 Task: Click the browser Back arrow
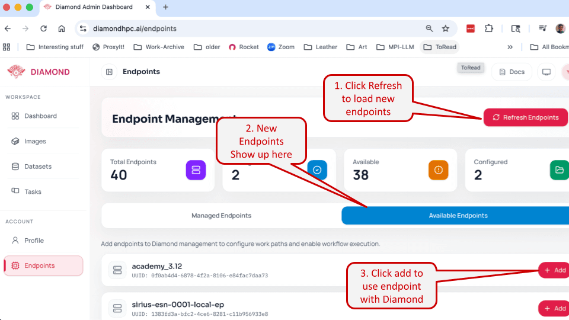click(8, 28)
